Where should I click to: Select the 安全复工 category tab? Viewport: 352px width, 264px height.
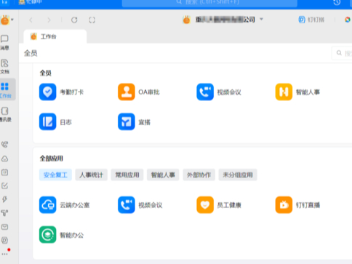[x=55, y=175]
